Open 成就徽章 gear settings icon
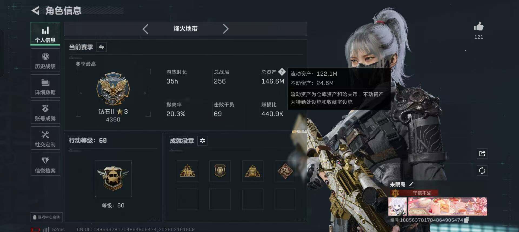 point(202,141)
